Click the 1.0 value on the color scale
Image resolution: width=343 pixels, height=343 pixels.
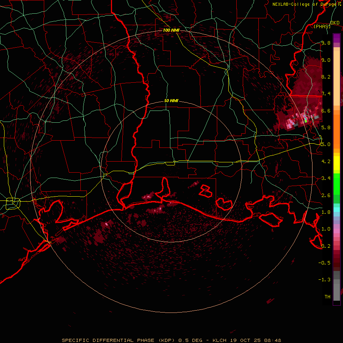tap(326, 229)
